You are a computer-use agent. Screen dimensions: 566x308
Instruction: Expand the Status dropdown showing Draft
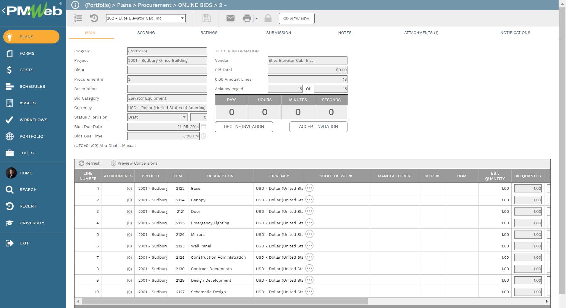coord(184,117)
